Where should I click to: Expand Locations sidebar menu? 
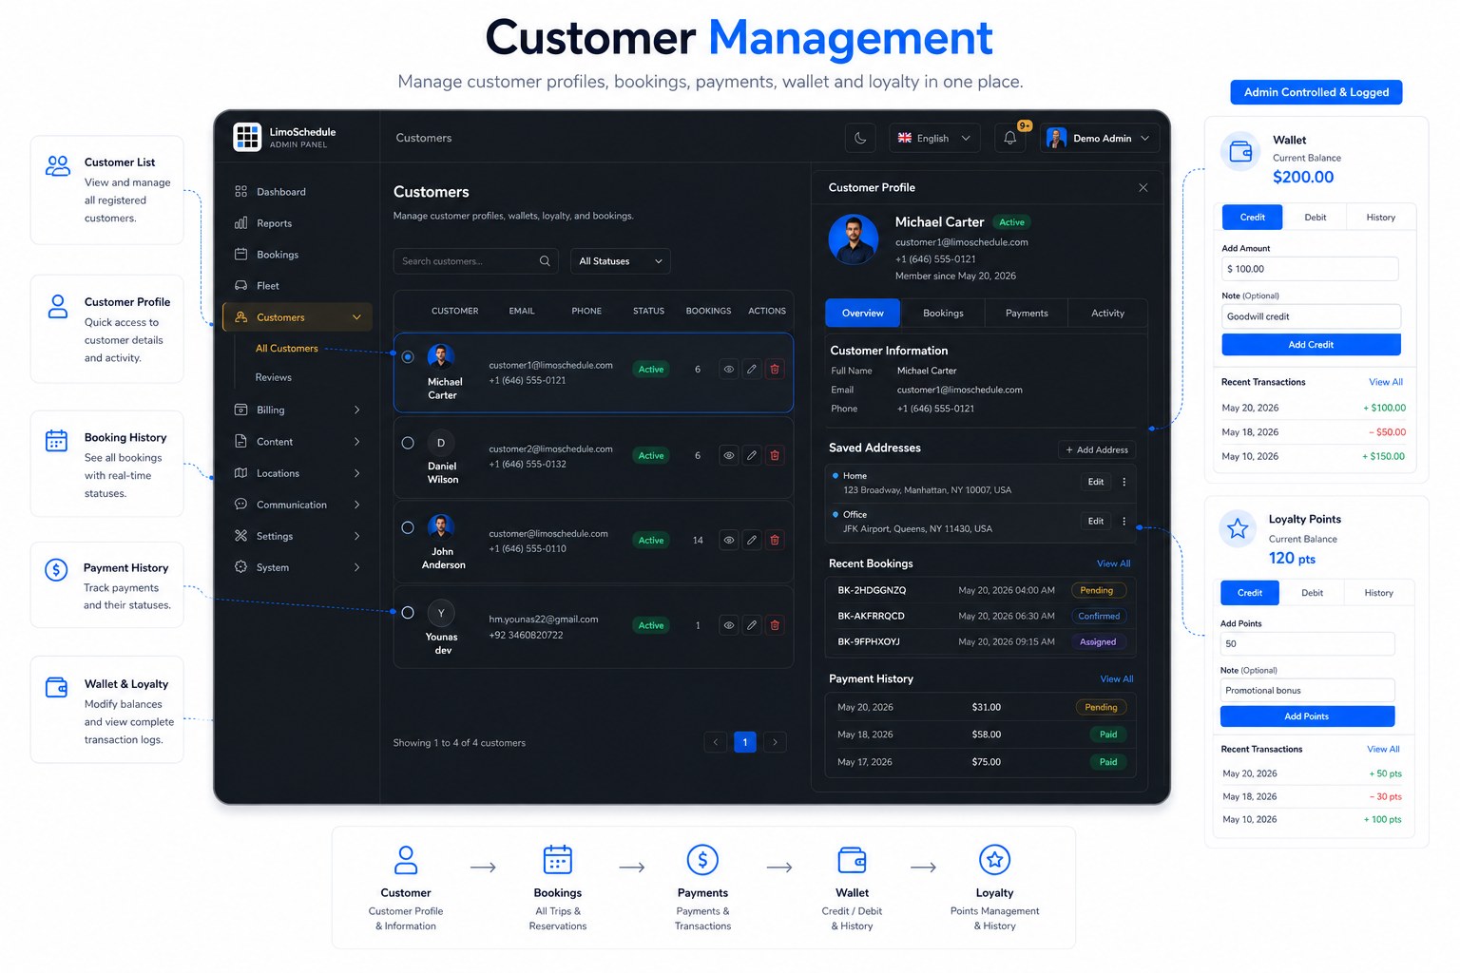(x=356, y=473)
